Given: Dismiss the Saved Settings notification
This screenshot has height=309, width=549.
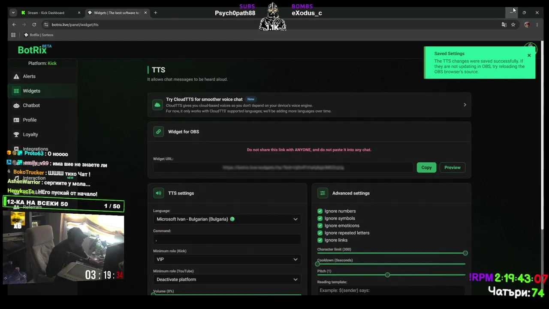Looking at the screenshot, I should coord(529,55).
